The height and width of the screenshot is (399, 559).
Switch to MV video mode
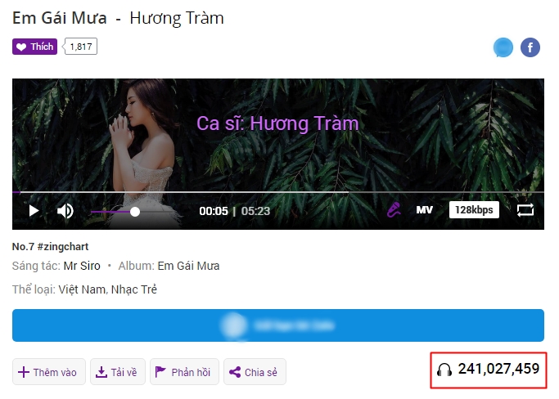click(x=424, y=210)
